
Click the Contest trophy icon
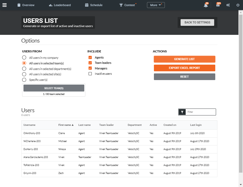121,5
